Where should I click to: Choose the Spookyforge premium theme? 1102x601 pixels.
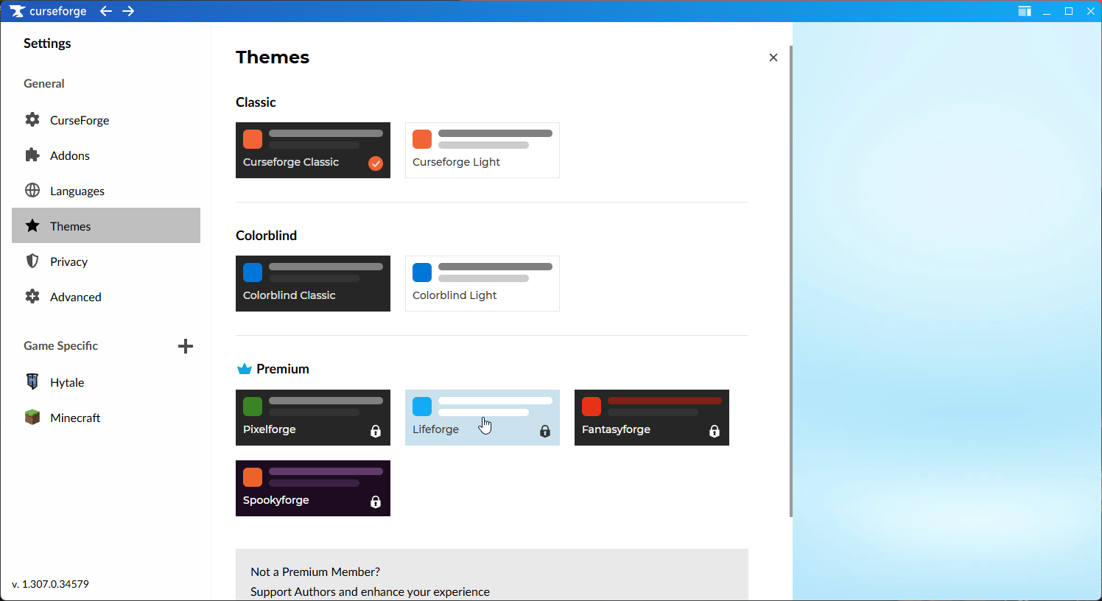click(x=313, y=488)
